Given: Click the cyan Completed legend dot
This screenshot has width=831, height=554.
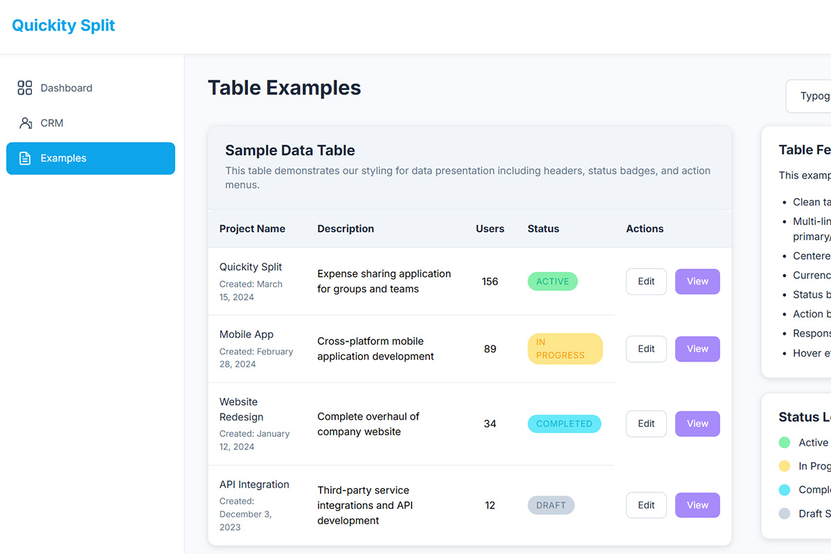Looking at the screenshot, I should (x=785, y=490).
